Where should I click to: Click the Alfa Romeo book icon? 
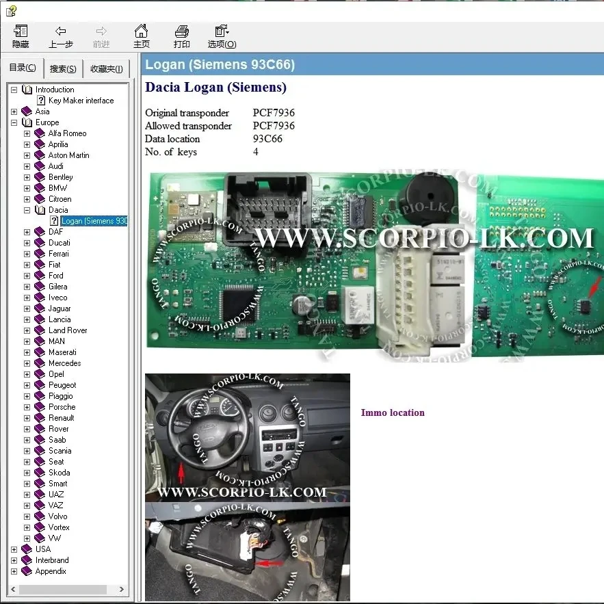[x=40, y=133]
